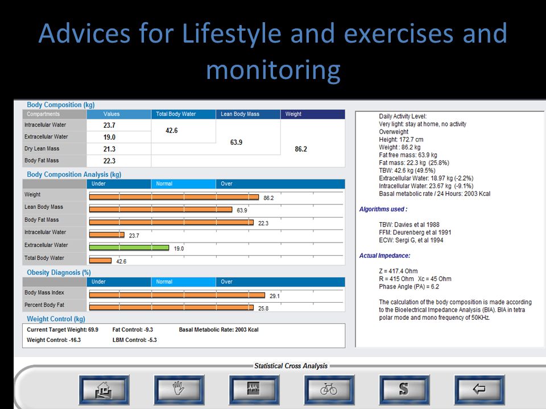Image resolution: width=546 pixels, height=409 pixels.
Task: Click the Weight Control (kg) heading
Action: (56, 319)
